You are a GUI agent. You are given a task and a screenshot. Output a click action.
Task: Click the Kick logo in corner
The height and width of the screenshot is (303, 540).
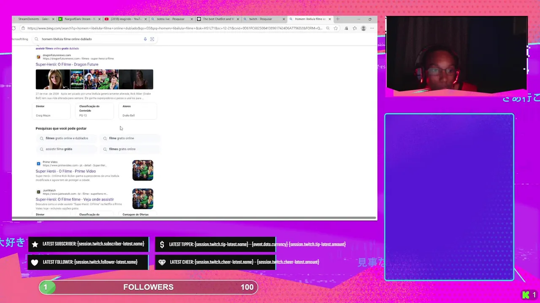tap(526, 295)
